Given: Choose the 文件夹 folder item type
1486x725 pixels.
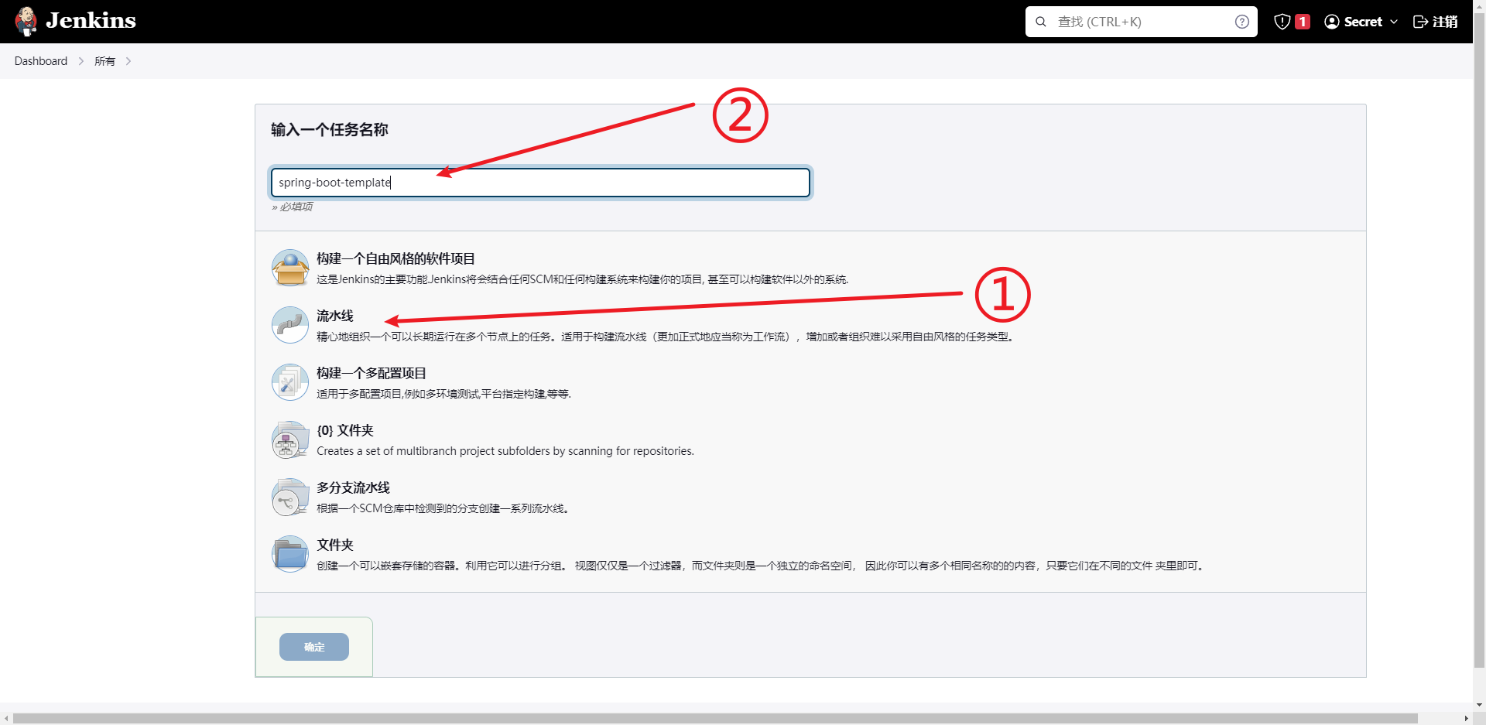Looking at the screenshot, I should [x=334, y=545].
